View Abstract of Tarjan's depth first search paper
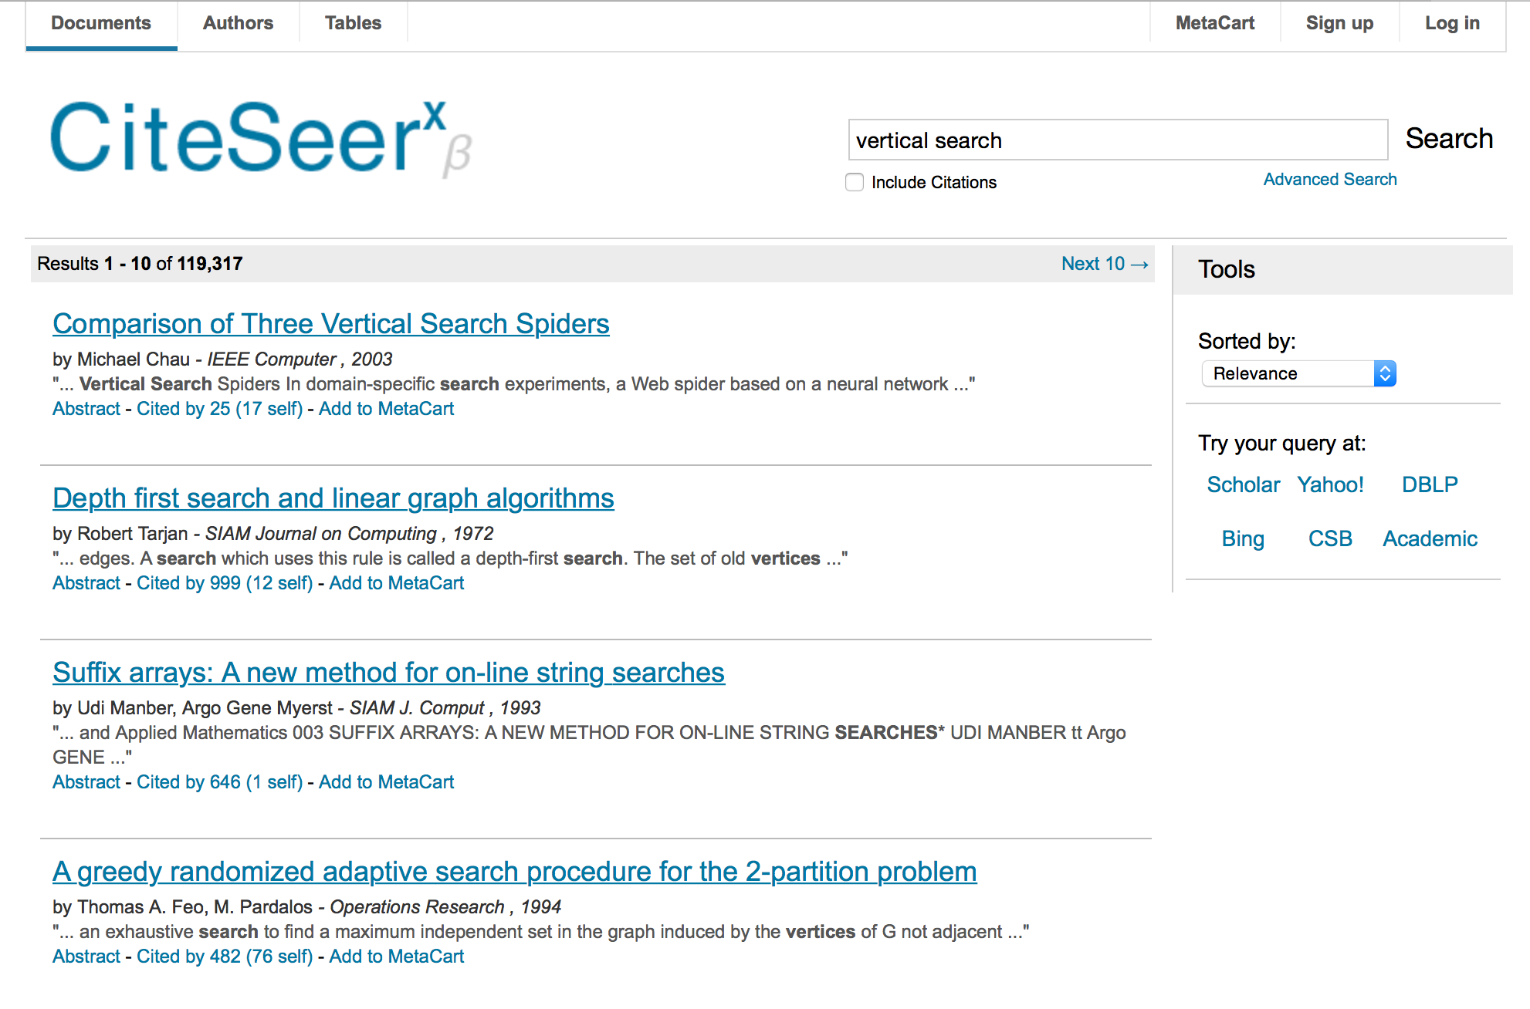 click(86, 583)
